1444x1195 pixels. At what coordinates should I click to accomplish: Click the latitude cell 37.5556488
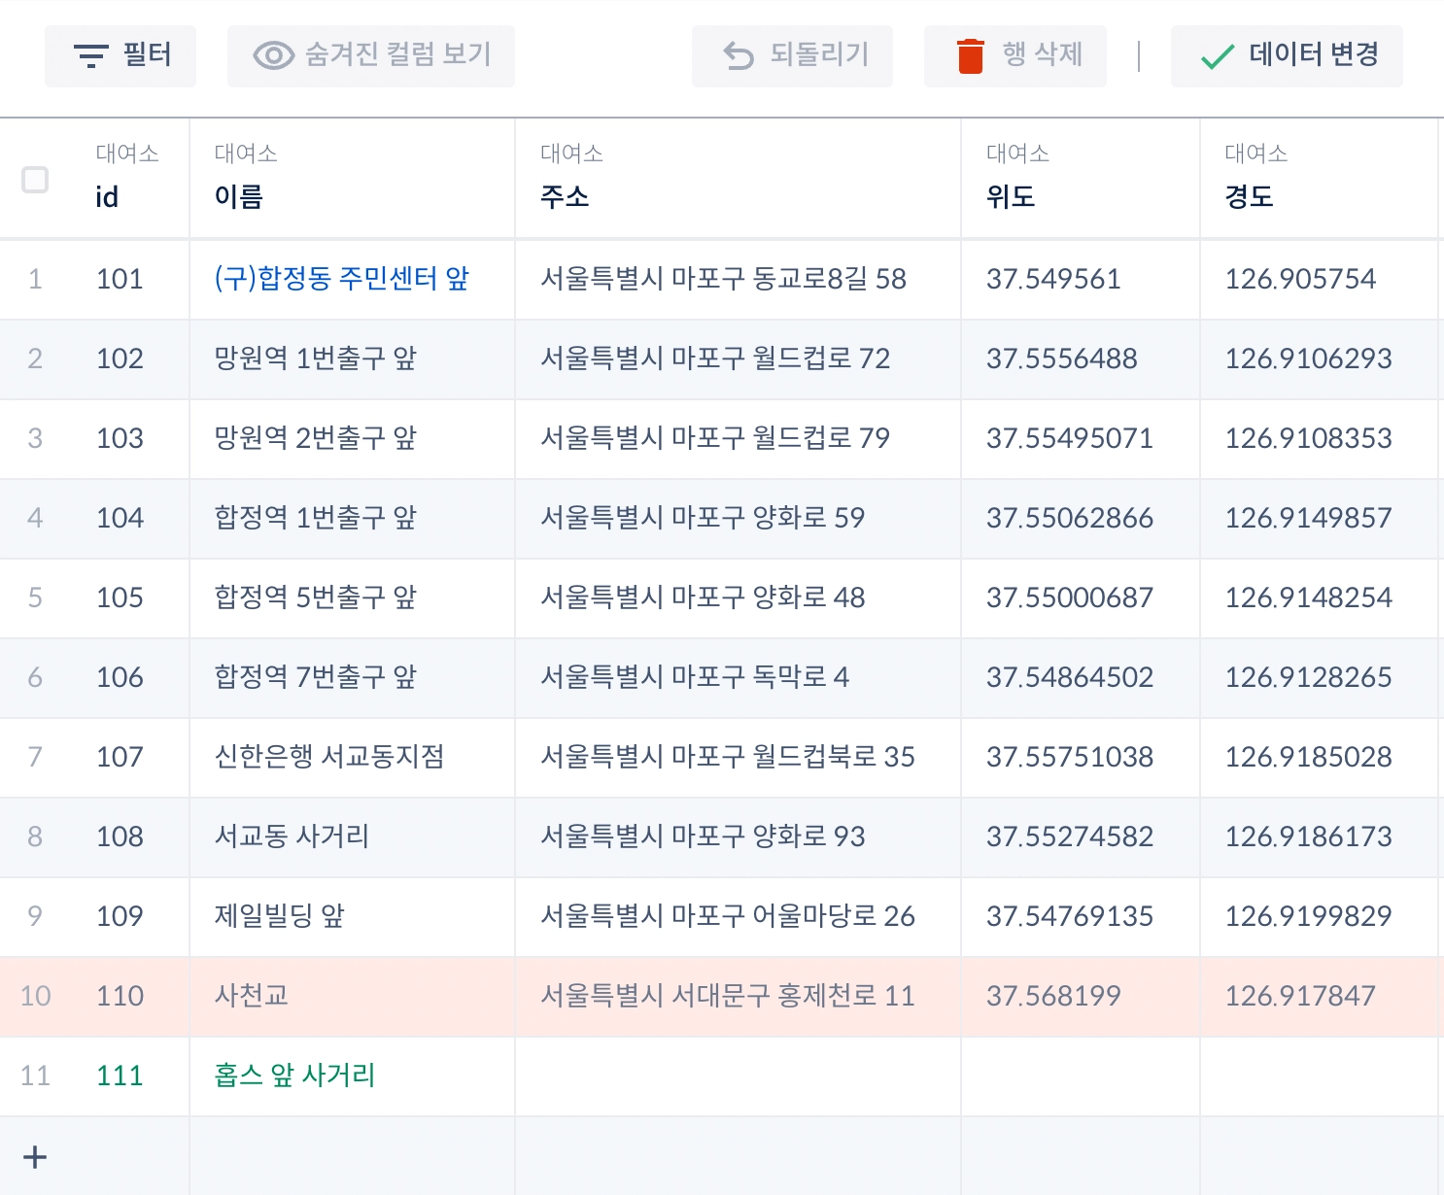pos(1081,359)
